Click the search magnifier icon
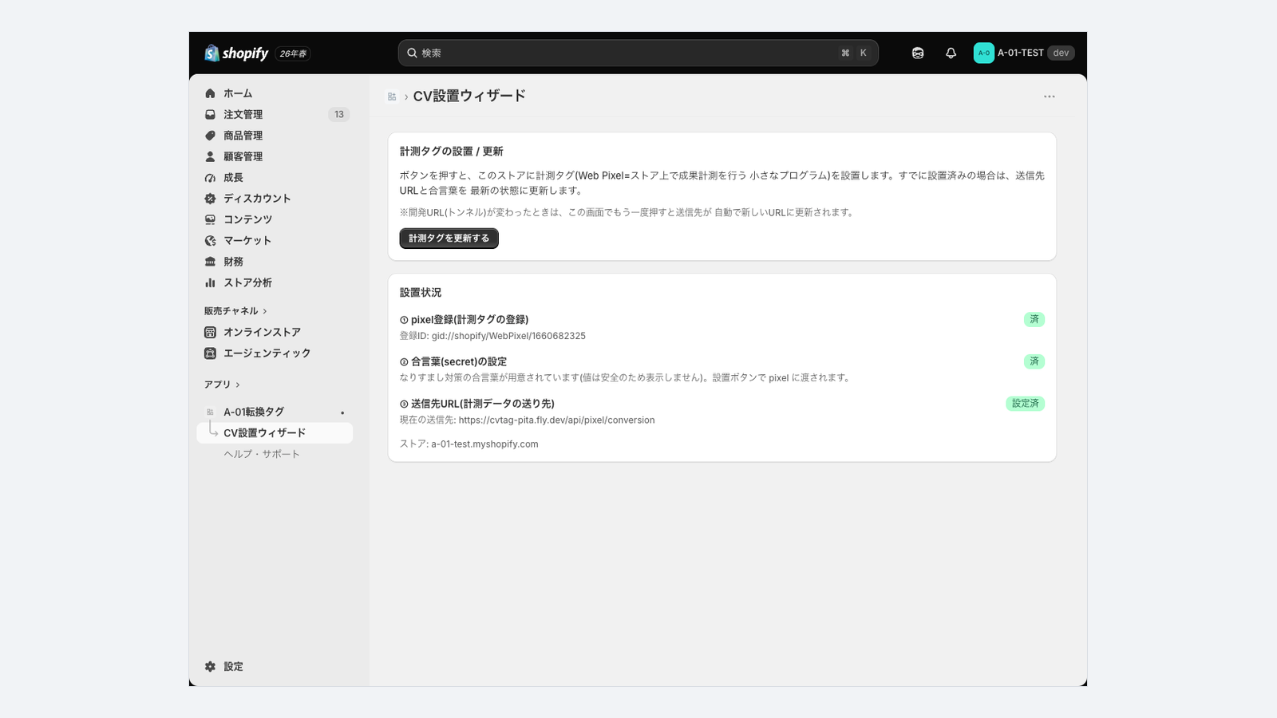 [x=412, y=53]
